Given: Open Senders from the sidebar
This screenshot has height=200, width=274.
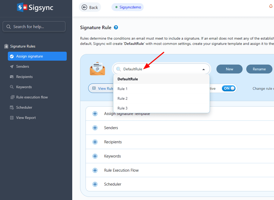Looking at the screenshot, I should [23, 66].
